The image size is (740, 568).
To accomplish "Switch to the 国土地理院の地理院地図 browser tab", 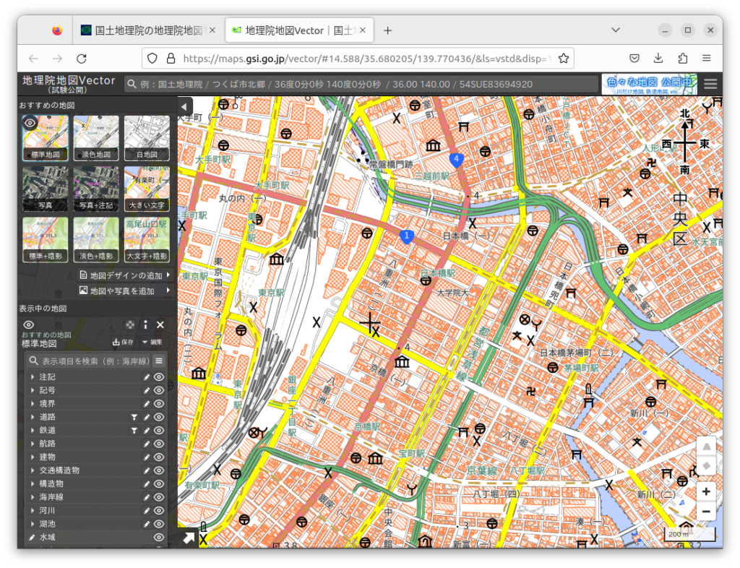I will (148, 30).
